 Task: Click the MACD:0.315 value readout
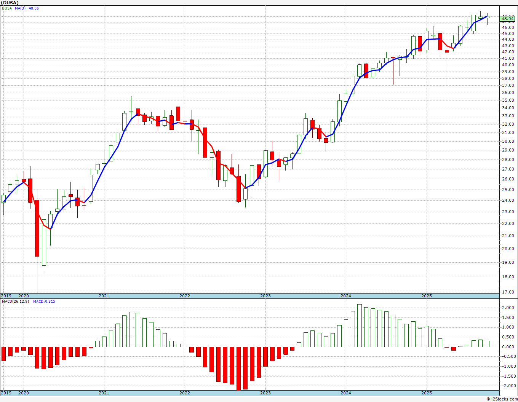(44, 301)
